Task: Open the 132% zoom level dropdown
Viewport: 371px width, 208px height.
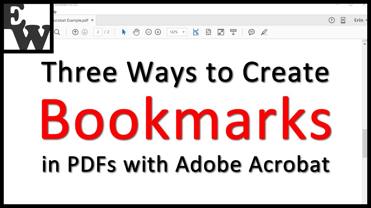Action: (177, 32)
